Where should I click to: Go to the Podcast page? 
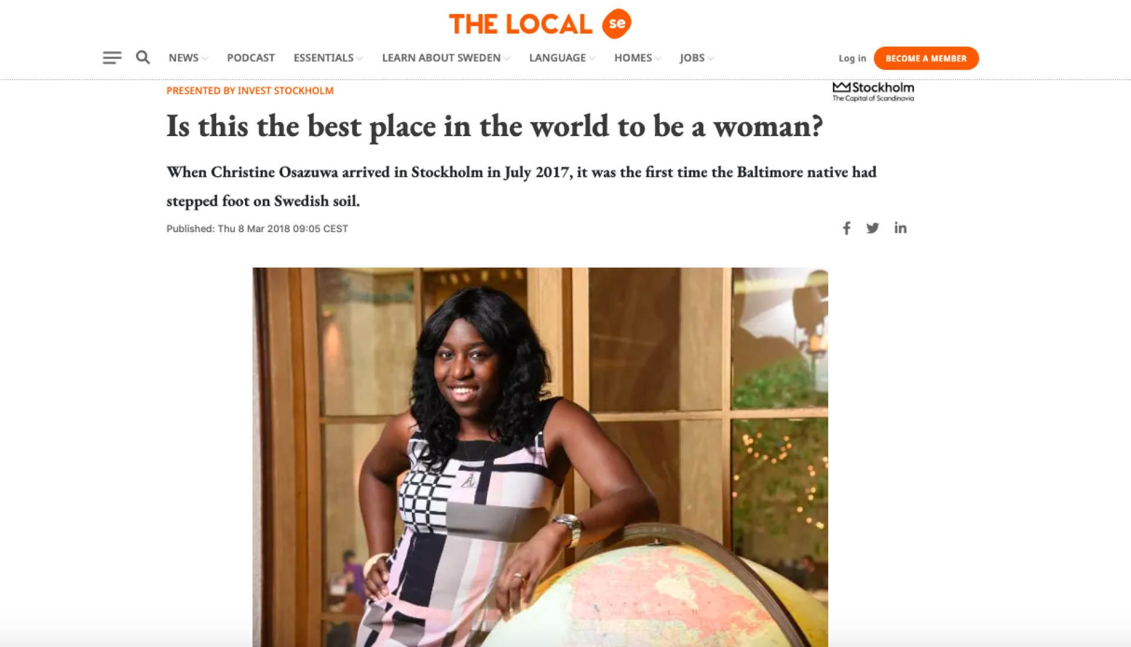click(251, 58)
